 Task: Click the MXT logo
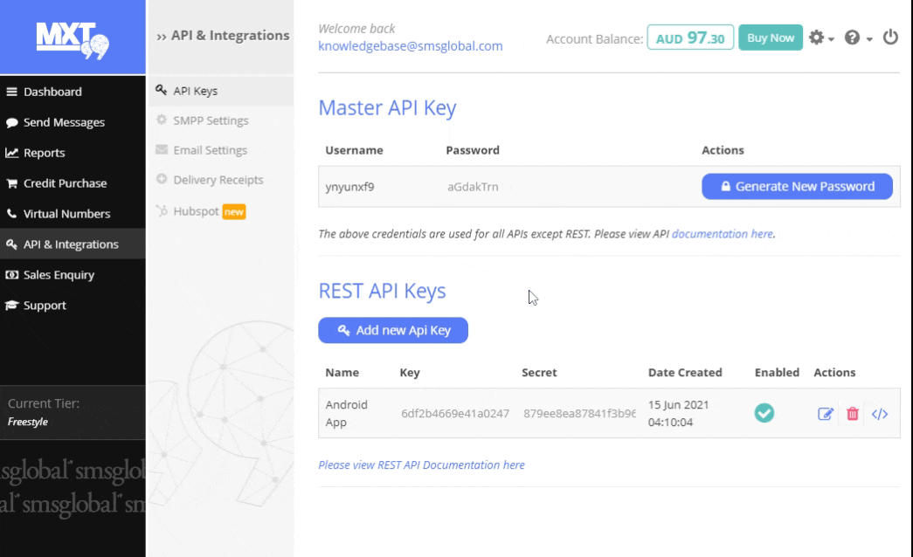coord(72,38)
